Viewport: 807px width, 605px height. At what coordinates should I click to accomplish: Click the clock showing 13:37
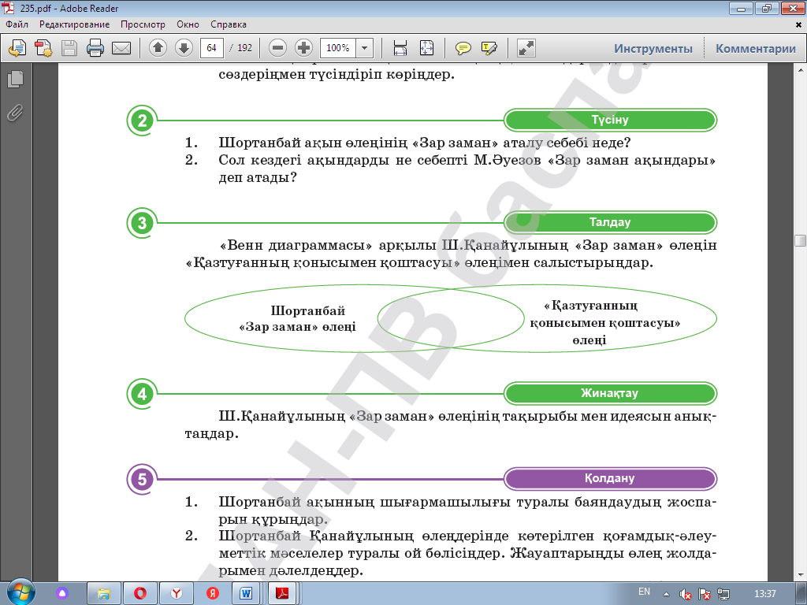[x=764, y=594]
